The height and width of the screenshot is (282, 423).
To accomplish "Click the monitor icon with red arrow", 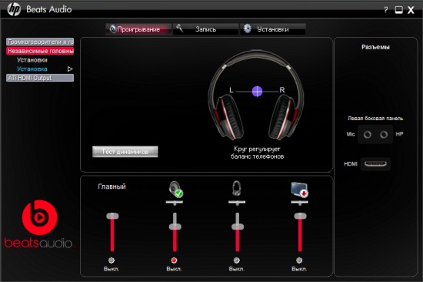I will 300,190.
